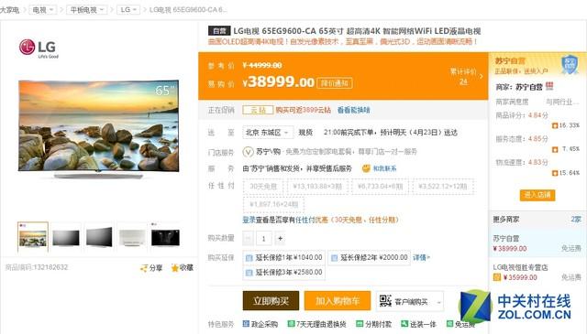This screenshot has width=587, height=334.
Task: Select the ¥13,193.88×3期 installment option
Action: 317,187
